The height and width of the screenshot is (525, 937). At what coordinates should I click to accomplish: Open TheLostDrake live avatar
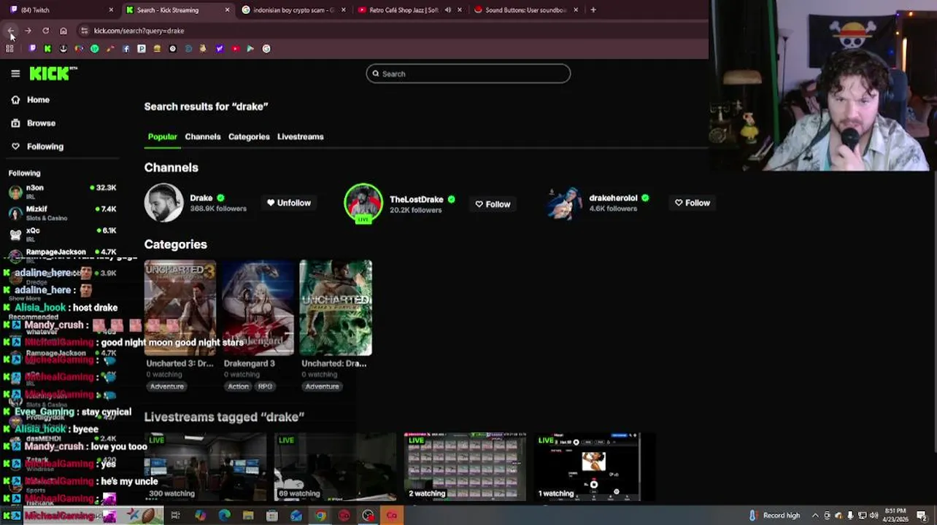tap(363, 203)
